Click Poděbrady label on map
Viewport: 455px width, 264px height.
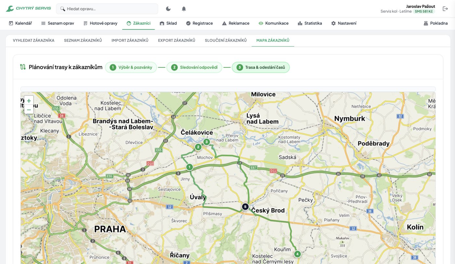click(x=373, y=143)
